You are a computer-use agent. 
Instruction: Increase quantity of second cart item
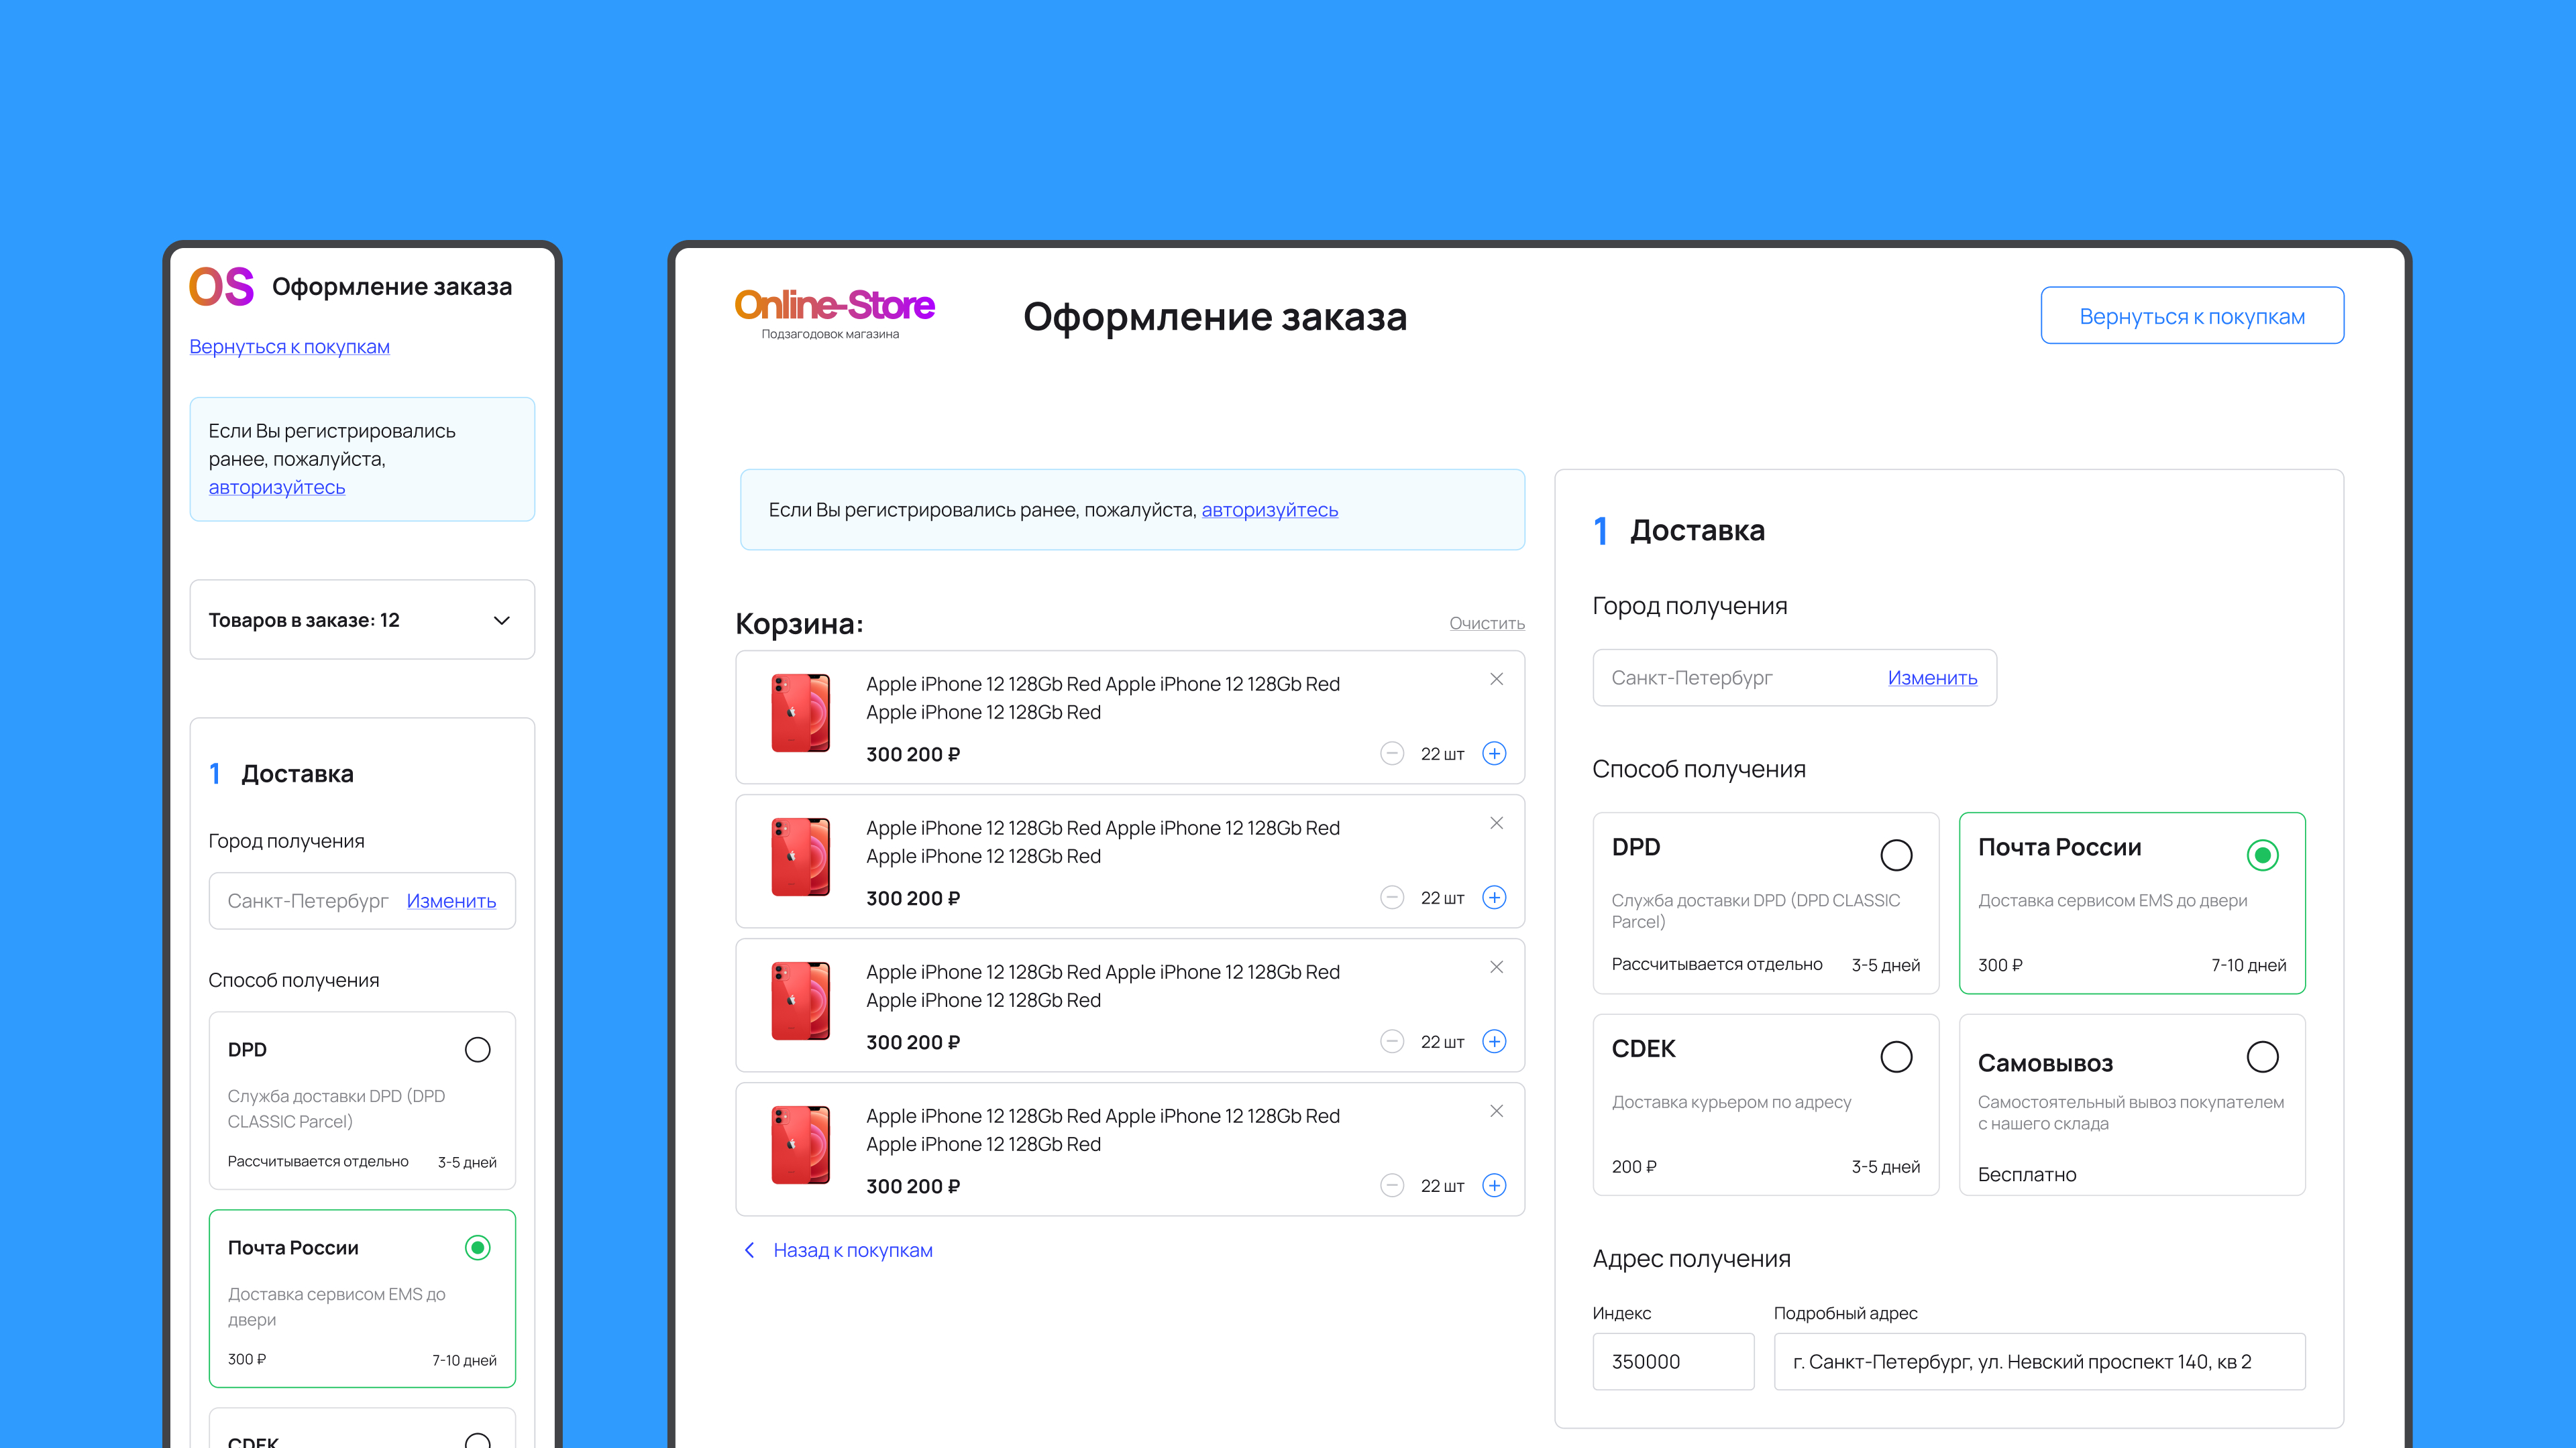pyautogui.click(x=1494, y=898)
